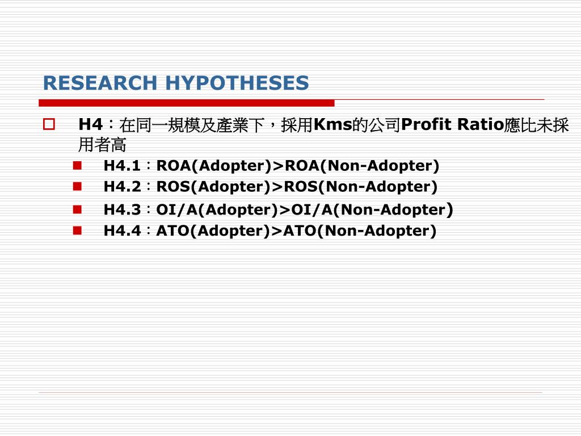This screenshot has width=581, height=436.
Task: Click the H4.4 ATO hypothesis line
Action: pyautogui.click(x=270, y=231)
